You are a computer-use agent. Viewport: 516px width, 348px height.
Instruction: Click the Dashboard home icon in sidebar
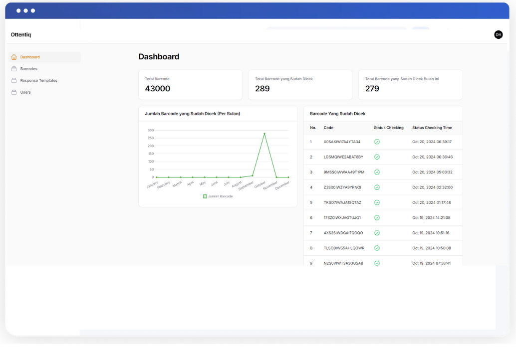pyautogui.click(x=14, y=57)
